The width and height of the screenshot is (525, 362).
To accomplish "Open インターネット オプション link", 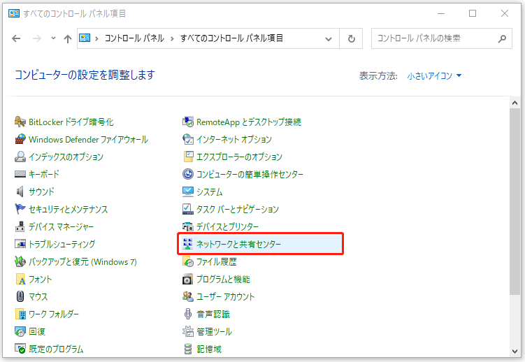I will pos(234,140).
